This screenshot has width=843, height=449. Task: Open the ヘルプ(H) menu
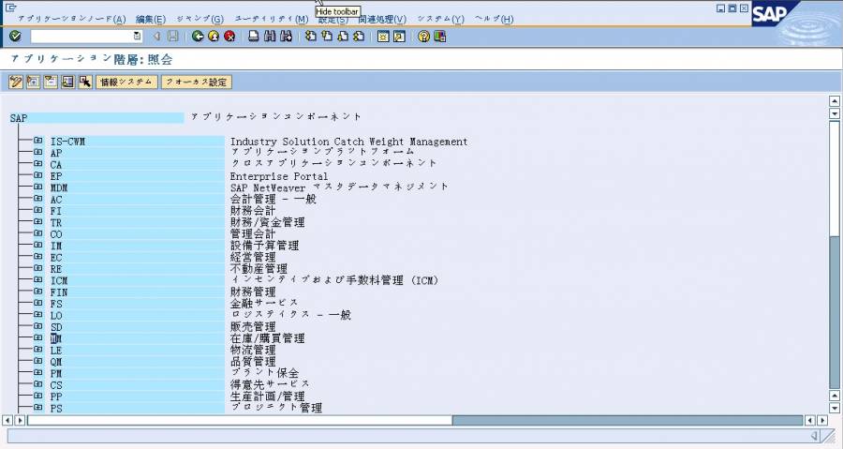click(494, 19)
